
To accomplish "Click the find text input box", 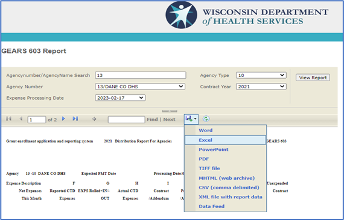I will [x=126, y=120].
